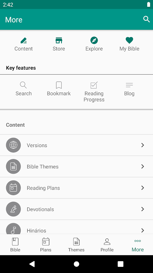Viewport: 153px width, 273px height.
Task: Open the Hinários list item
Action: click(76, 227)
